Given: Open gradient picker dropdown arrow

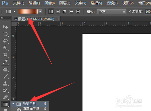Looking at the screenshot, I should pos(40,12).
